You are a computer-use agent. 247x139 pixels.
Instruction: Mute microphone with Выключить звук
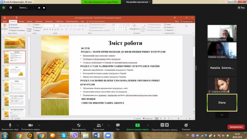(10, 127)
